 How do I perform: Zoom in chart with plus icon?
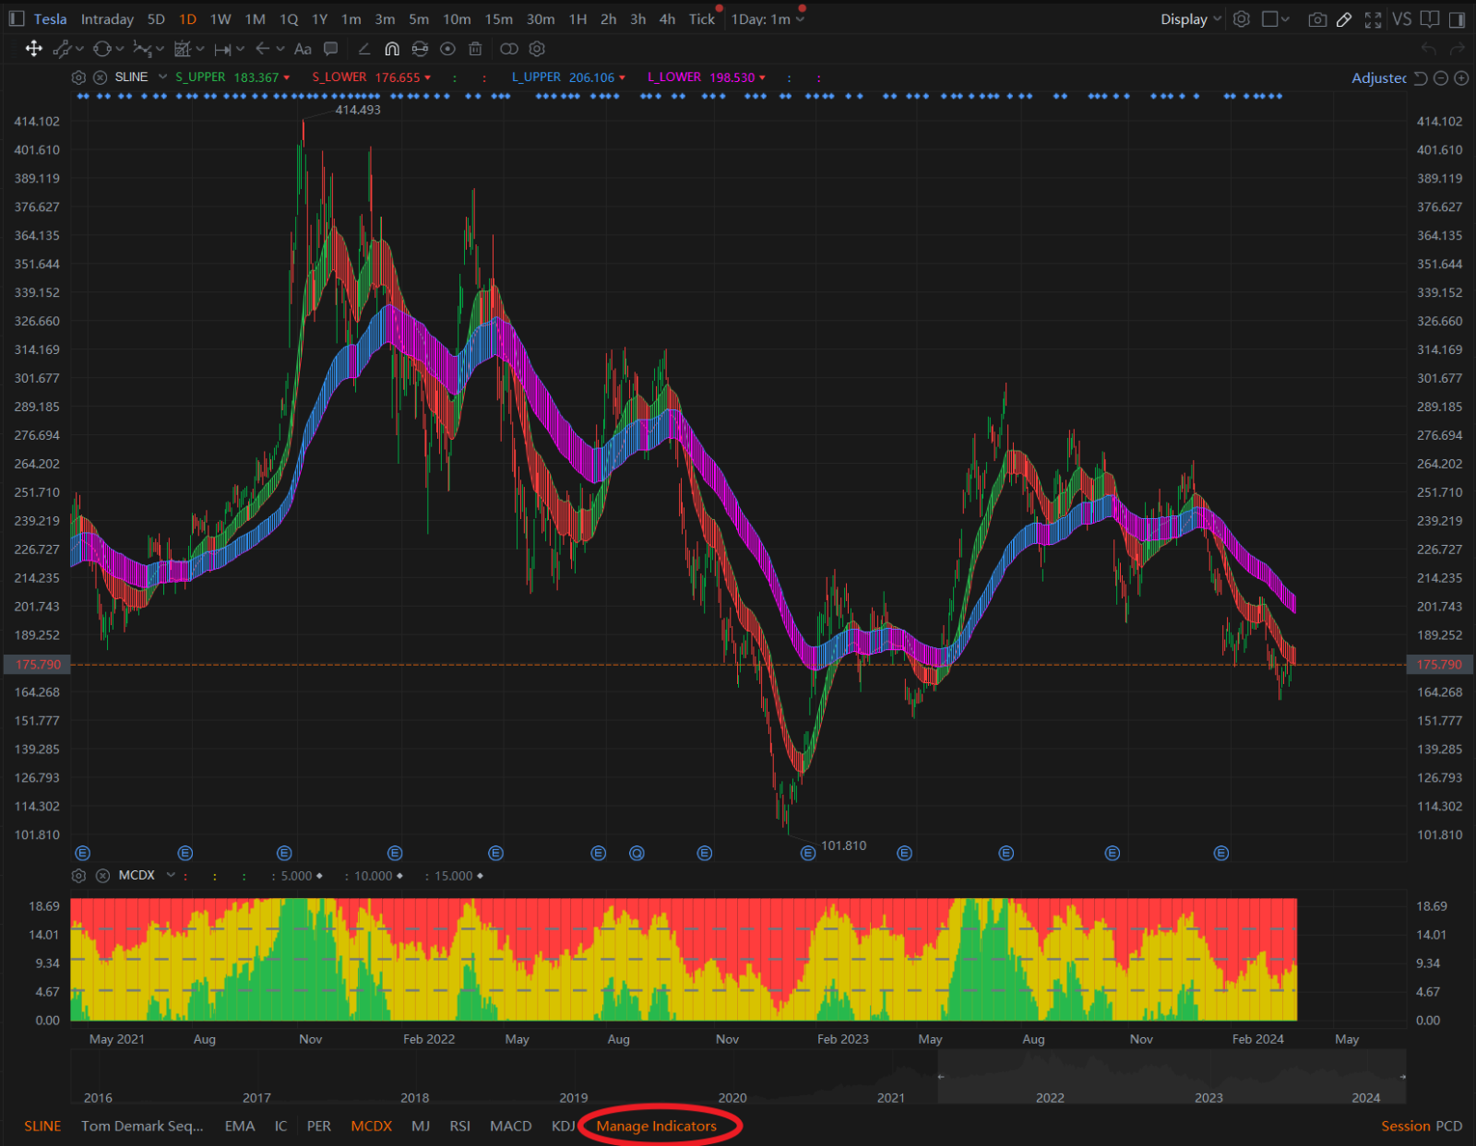coord(1461,78)
